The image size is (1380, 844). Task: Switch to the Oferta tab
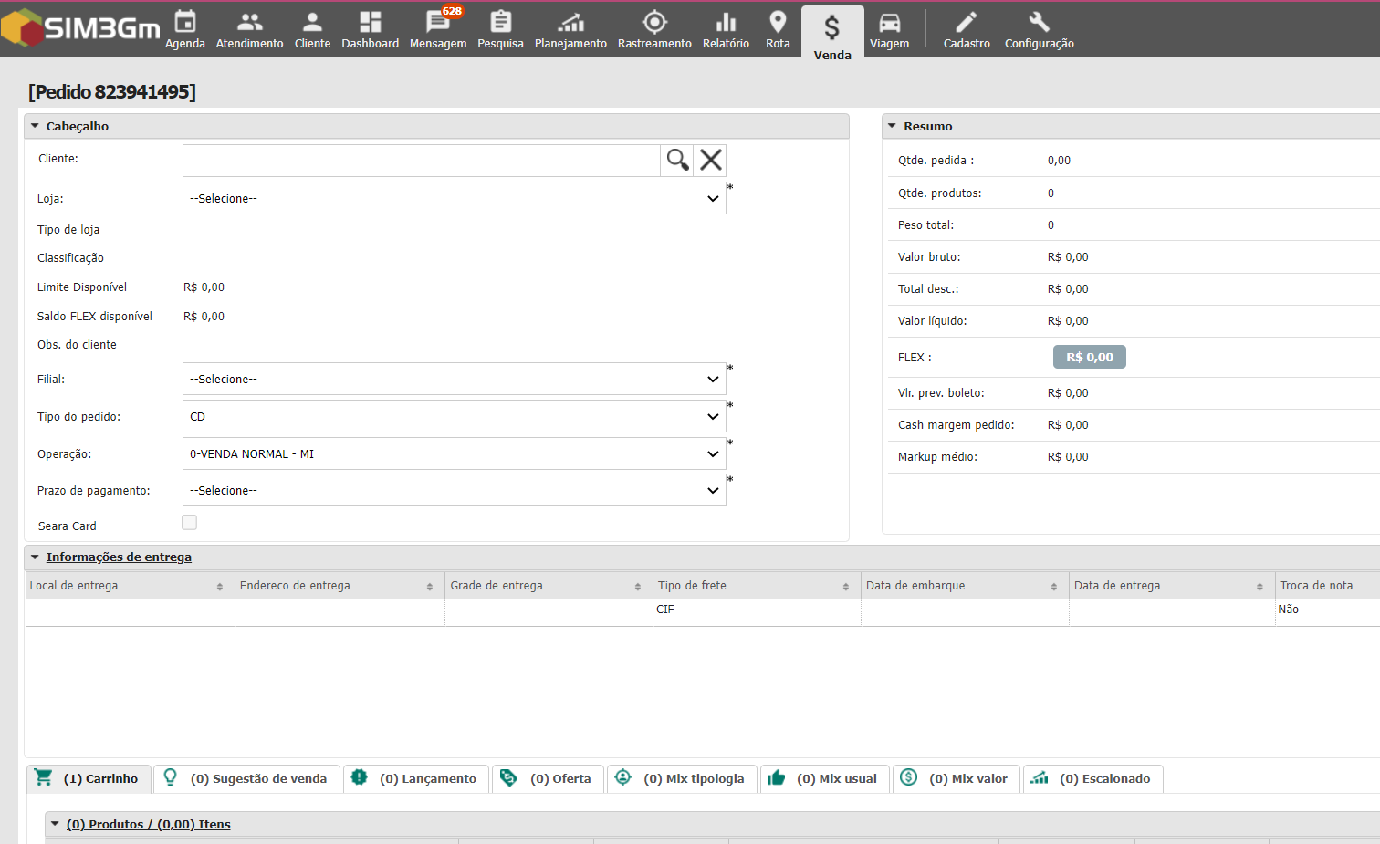coord(548,778)
